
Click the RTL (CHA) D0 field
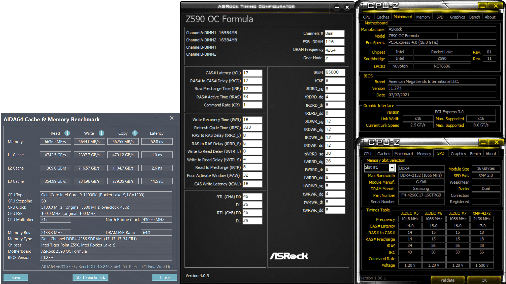252,197
